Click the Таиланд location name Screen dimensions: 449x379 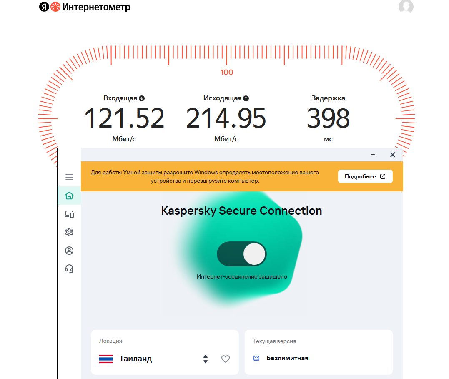pyautogui.click(x=135, y=359)
